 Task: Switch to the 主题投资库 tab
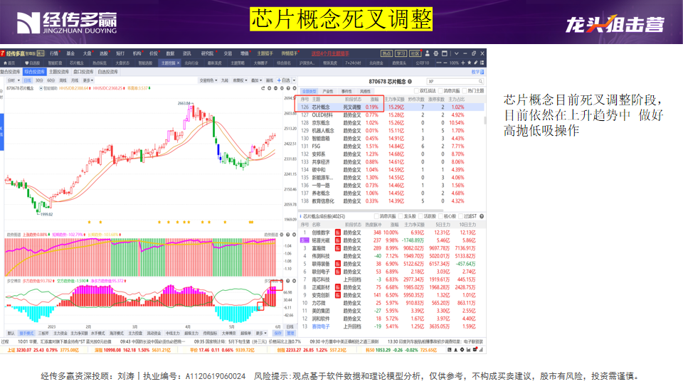coord(59,72)
